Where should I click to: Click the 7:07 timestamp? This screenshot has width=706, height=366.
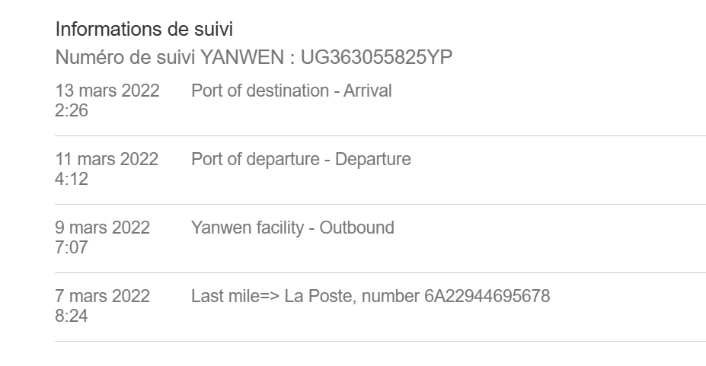pyautogui.click(x=72, y=248)
